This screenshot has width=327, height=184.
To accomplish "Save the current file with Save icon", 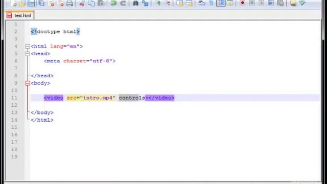I will [x=32, y=3].
